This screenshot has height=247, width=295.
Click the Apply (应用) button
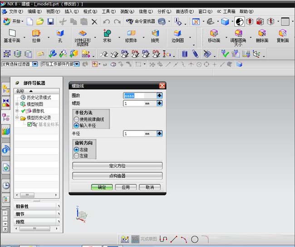pyautogui.click(x=126, y=187)
